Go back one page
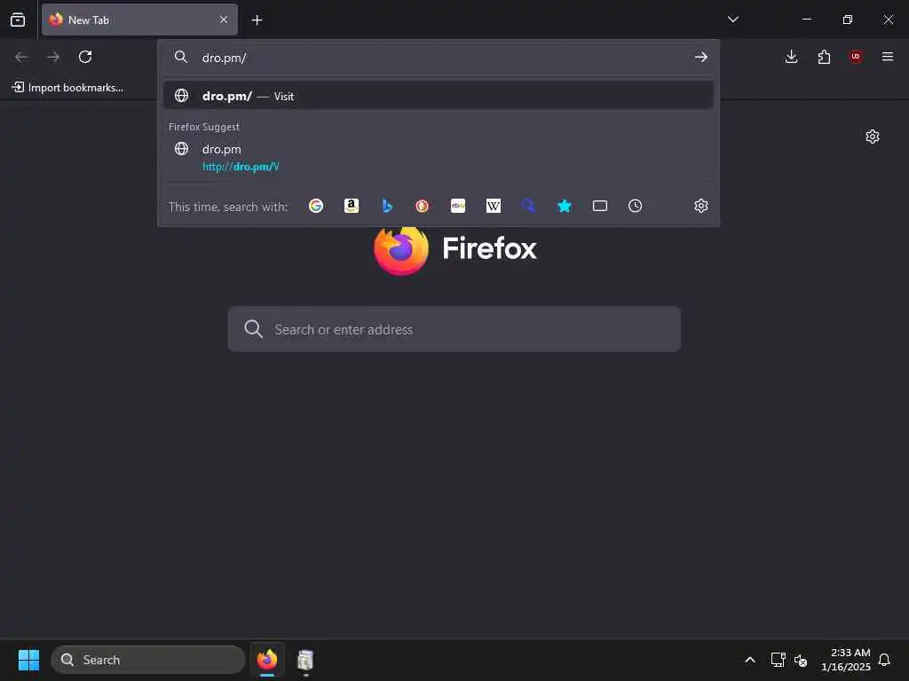 point(21,57)
